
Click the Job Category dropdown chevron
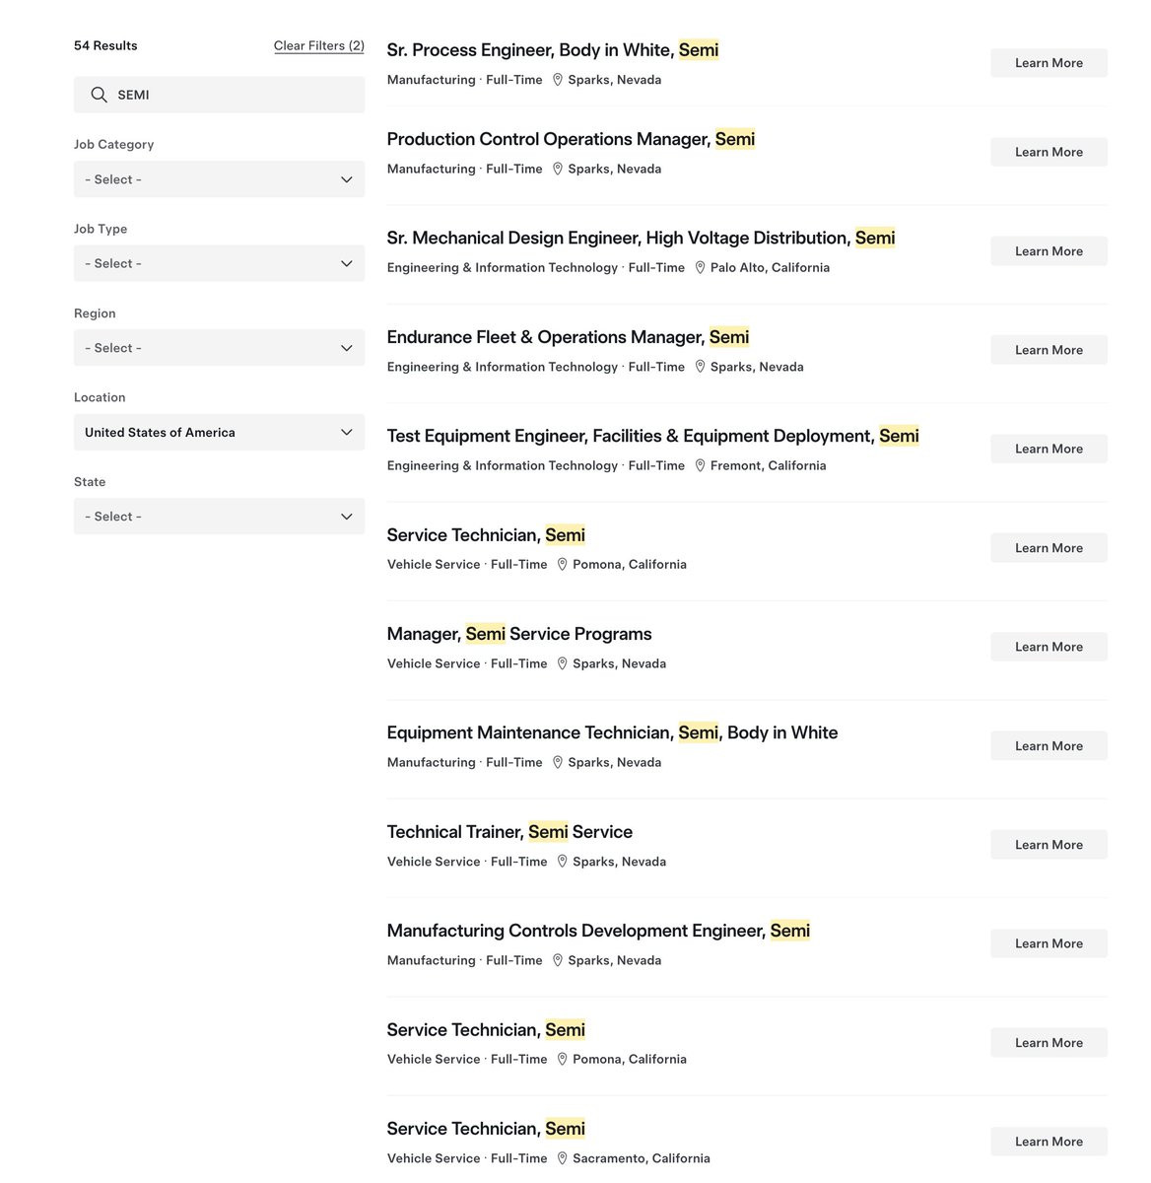(x=346, y=179)
